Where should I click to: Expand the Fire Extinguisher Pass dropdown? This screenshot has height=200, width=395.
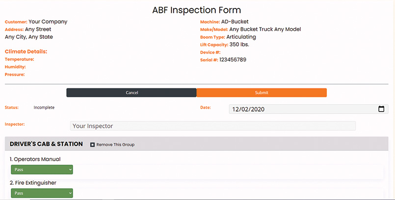coord(42,193)
